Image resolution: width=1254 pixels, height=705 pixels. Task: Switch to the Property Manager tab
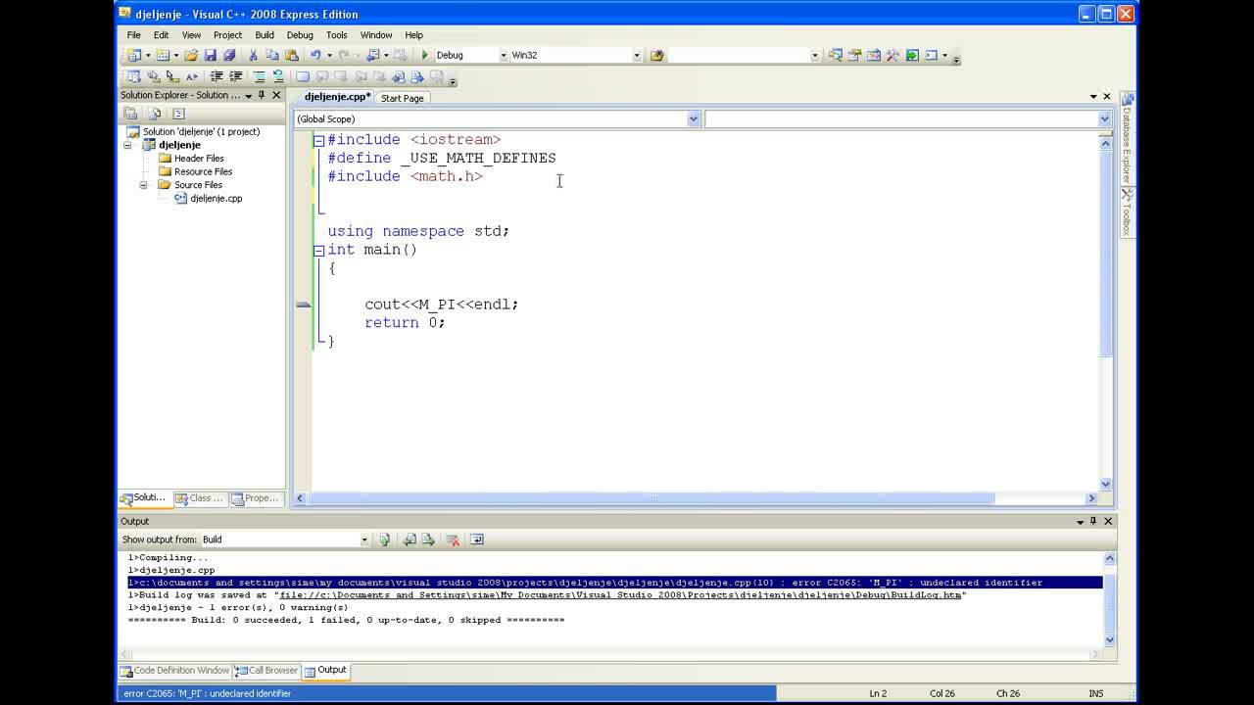pyautogui.click(x=257, y=498)
